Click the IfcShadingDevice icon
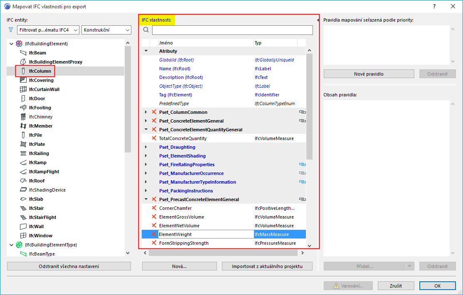Image resolution: width=463 pixels, height=295 pixels. (23, 190)
